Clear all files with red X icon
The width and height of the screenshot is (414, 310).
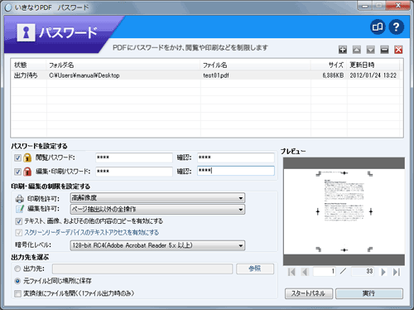[x=398, y=50]
